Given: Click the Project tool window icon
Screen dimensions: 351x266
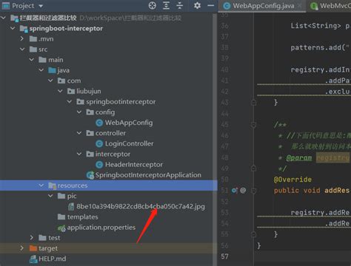Looking at the screenshot, I should point(6,5).
